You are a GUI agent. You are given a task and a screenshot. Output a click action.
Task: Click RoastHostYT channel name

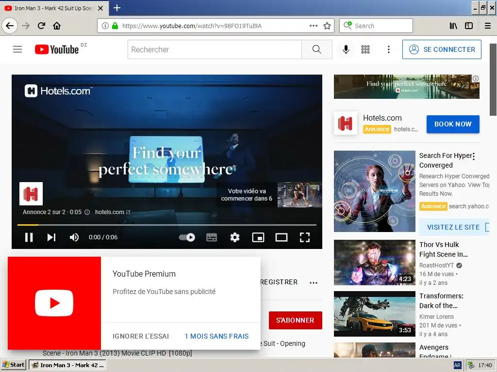(x=436, y=265)
